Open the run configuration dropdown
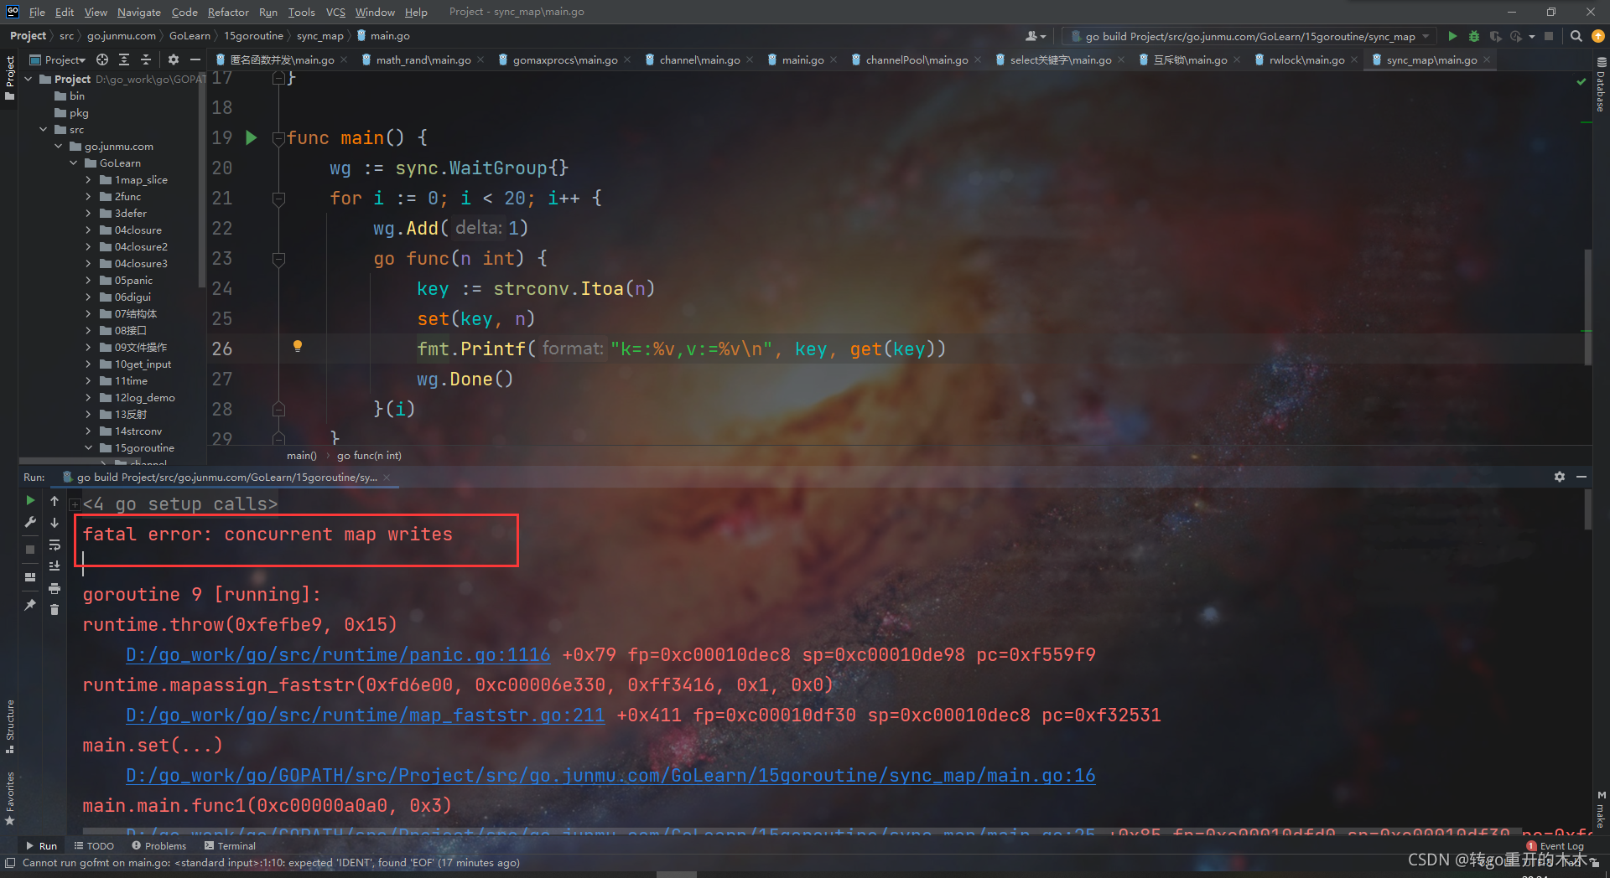Viewport: 1610px width, 878px height. coord(1250,36)
